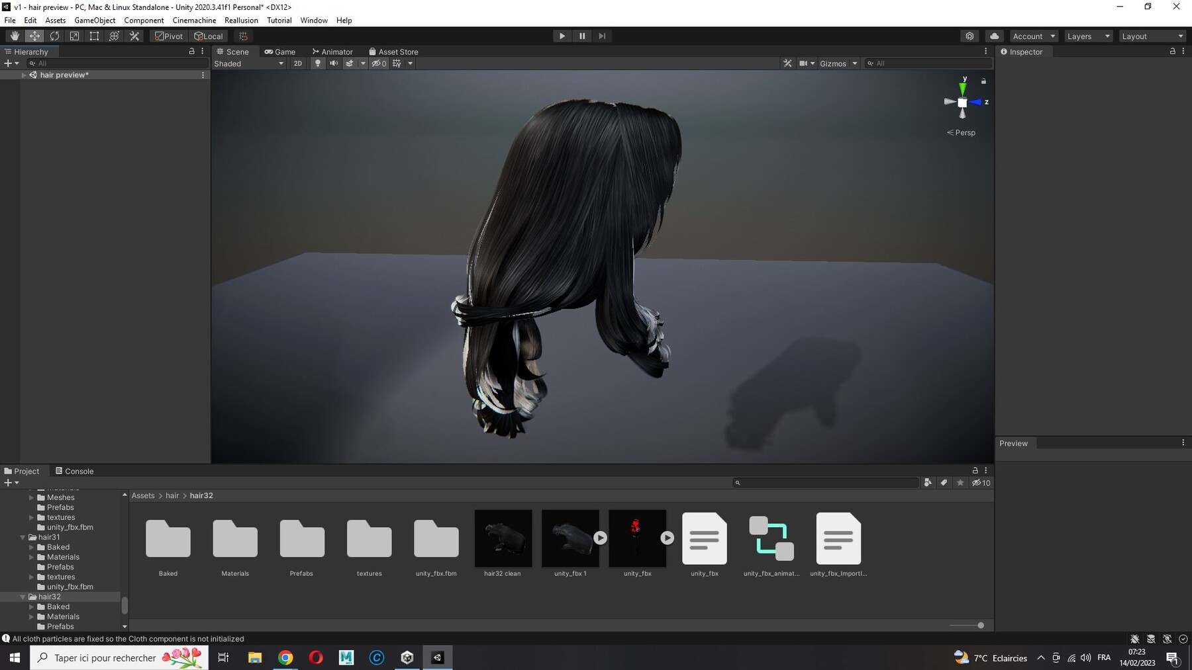Click the Project search field

(825, 483)
